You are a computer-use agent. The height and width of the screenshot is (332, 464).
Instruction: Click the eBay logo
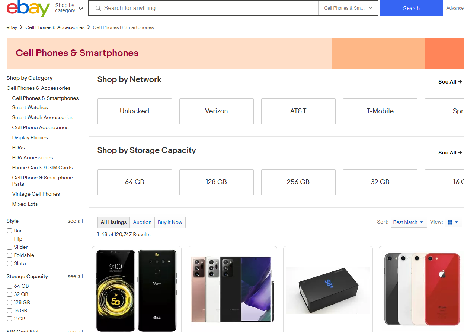tap(28, 8)
